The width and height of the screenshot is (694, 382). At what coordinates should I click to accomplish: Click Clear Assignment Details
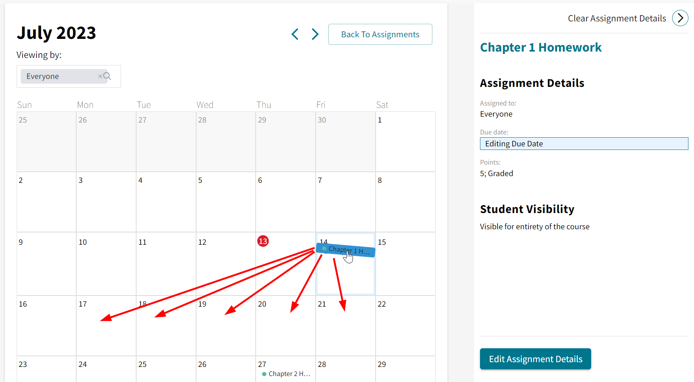[617, 18]
